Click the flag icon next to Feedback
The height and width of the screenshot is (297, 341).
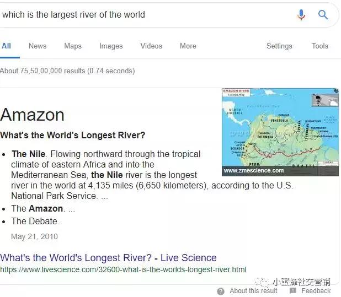click(292, 291)
